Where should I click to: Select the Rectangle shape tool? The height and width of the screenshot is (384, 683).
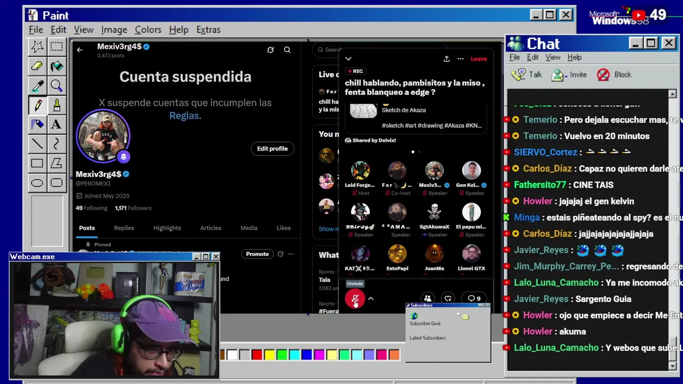click(x=37, y=163)
